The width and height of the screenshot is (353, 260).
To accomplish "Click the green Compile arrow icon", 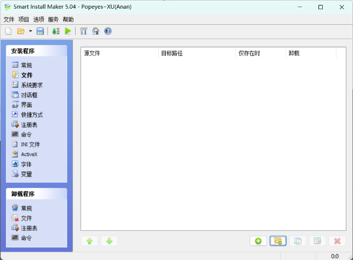I will point(56,31).
